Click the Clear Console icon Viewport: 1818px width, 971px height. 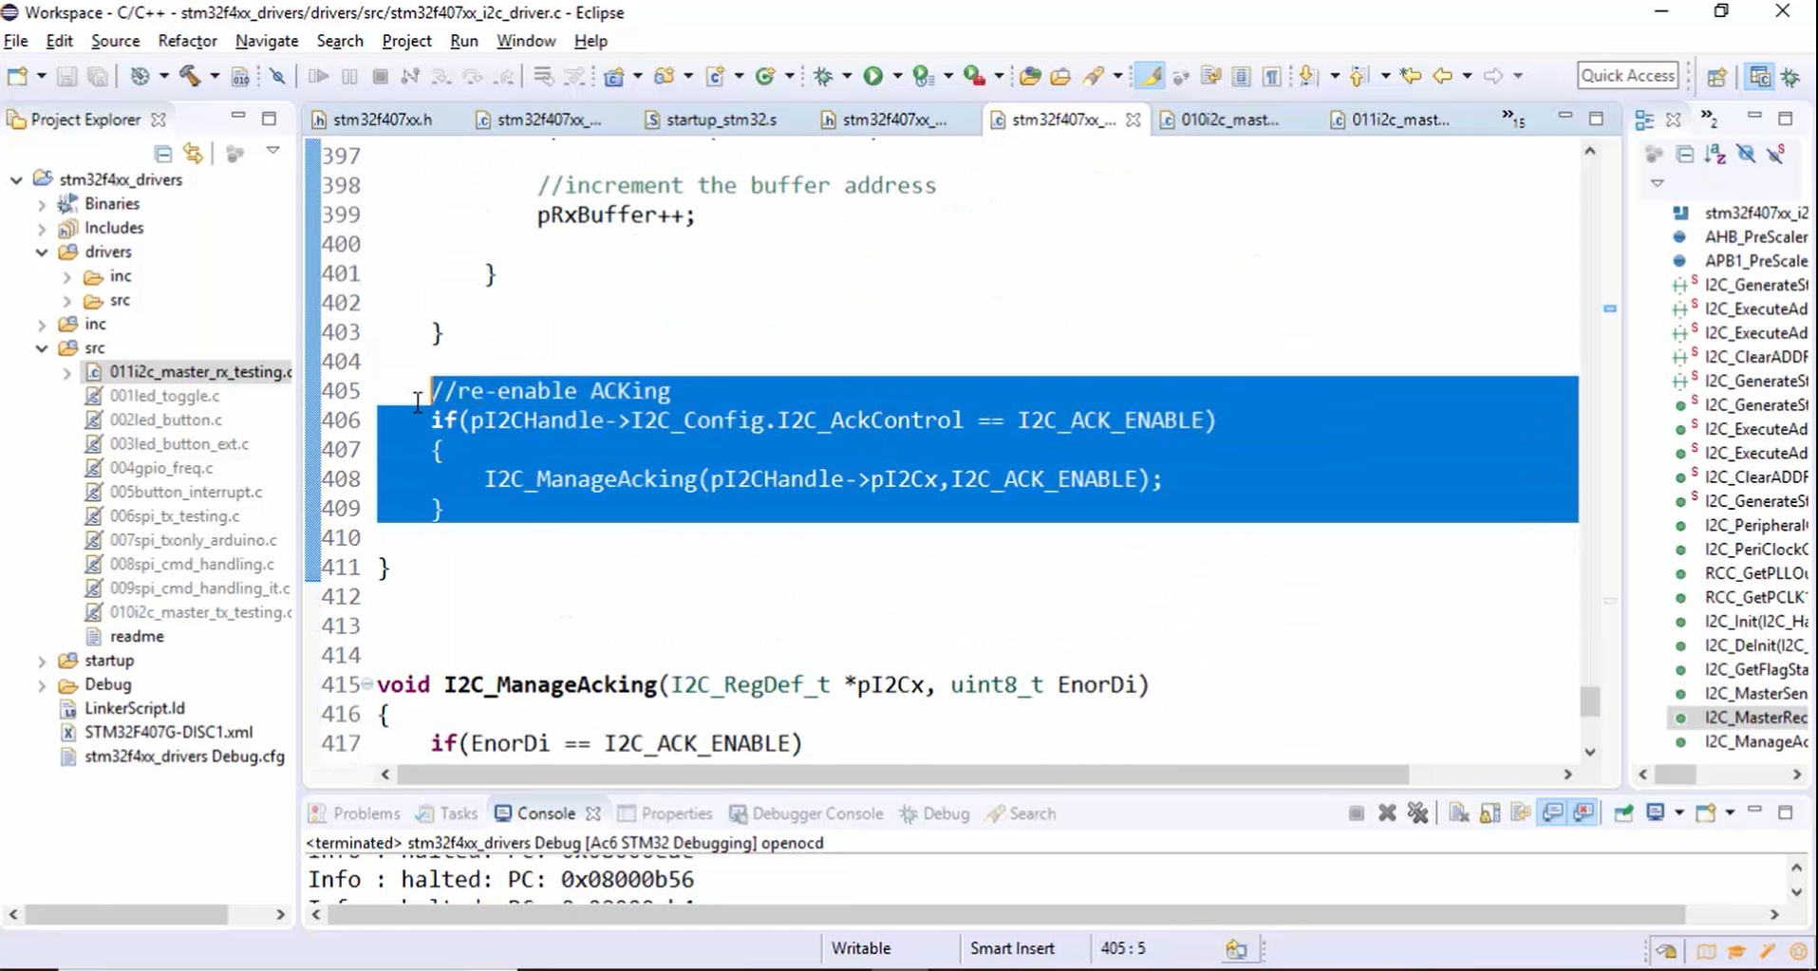tap(1459, 813)
